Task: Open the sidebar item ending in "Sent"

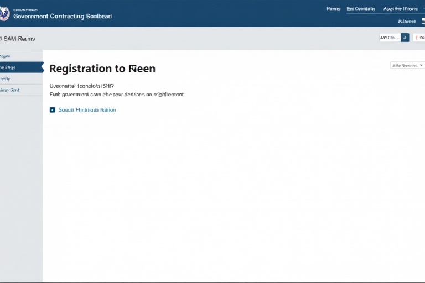Action: pyautogui.click(x=21, y=90)
